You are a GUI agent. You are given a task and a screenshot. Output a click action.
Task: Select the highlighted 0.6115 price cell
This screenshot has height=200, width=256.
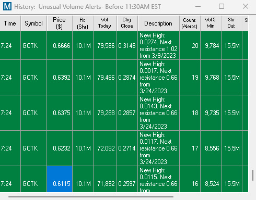point(60,179)
